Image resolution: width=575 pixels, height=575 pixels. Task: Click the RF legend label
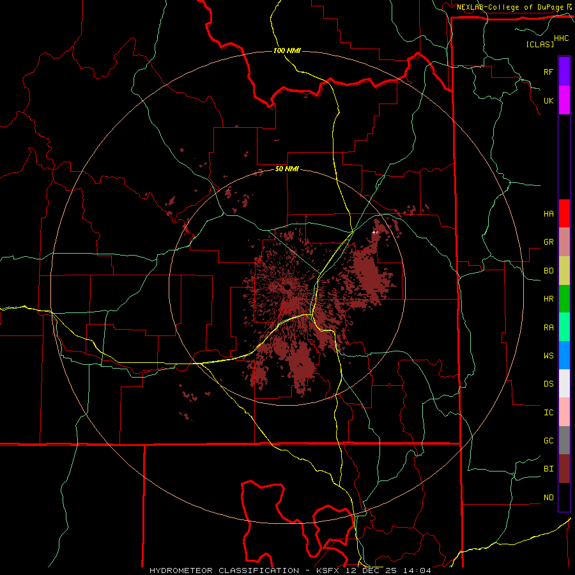pyautogui.click(x=548, y=72)
